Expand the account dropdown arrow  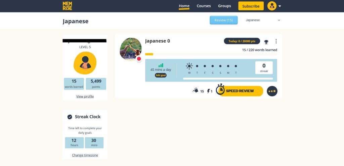[x=280, y=6]
